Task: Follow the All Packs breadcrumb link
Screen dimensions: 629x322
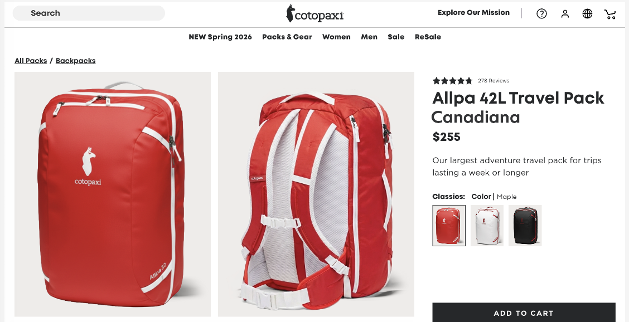Action: [x=31, y=61]
